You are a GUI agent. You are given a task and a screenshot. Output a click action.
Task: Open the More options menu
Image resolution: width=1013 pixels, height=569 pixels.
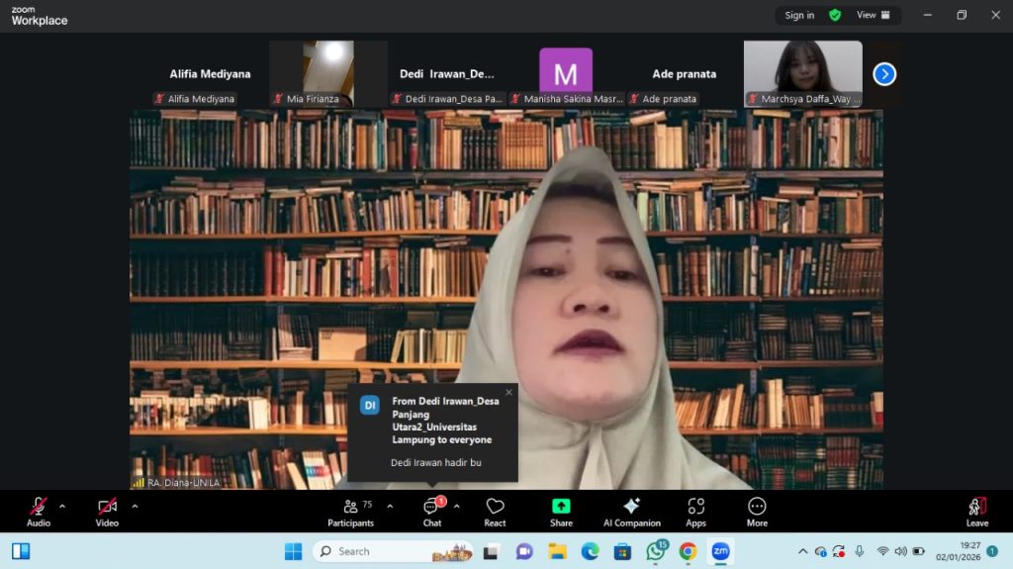(757, 512)
